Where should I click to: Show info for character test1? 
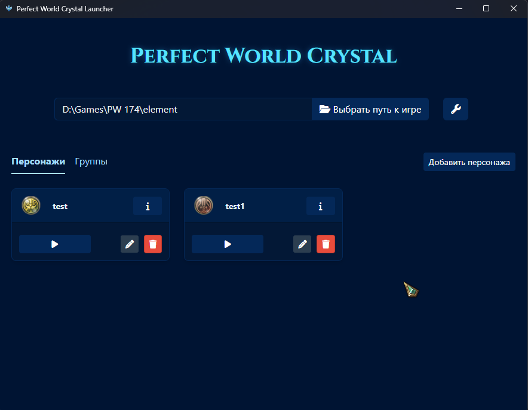[x=321, y=206]
